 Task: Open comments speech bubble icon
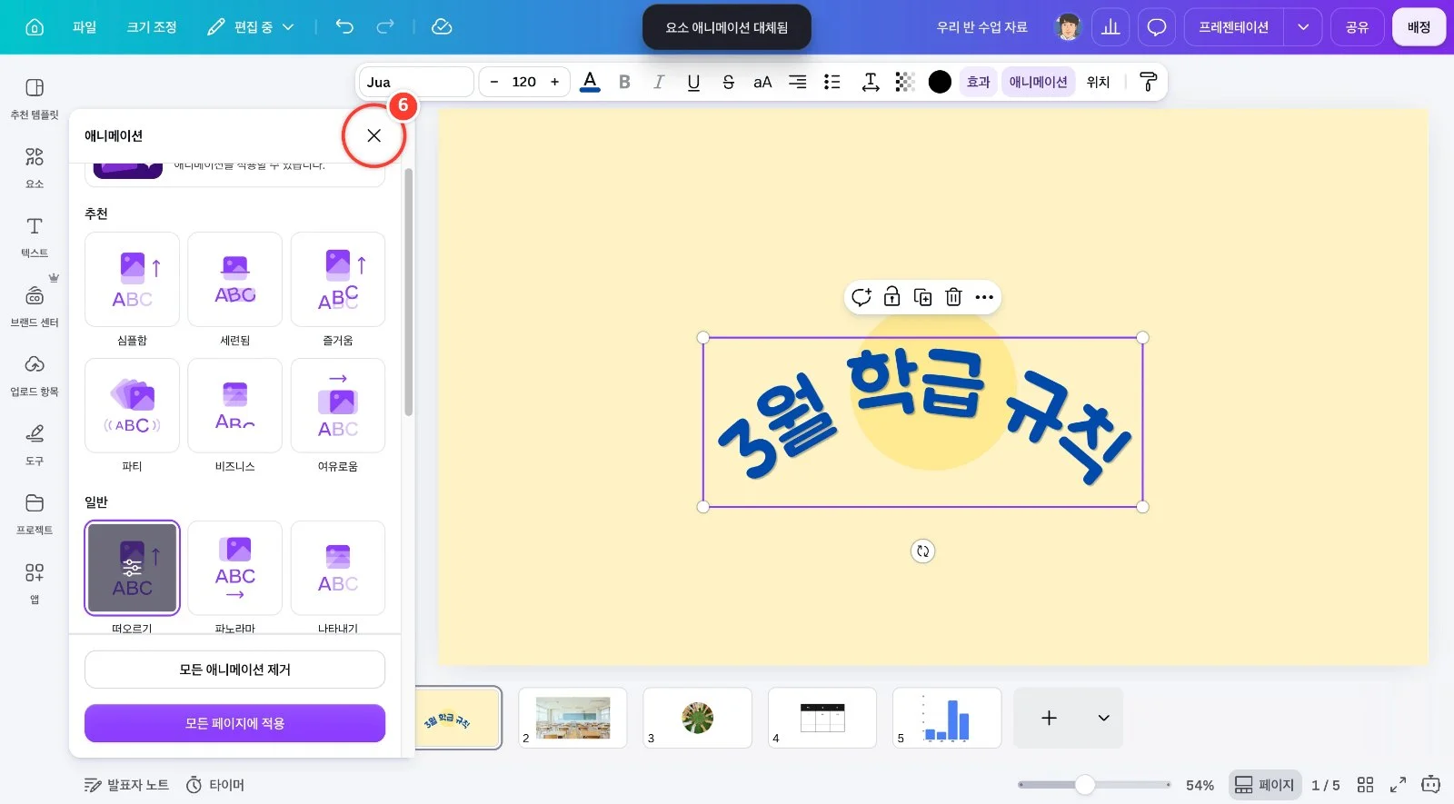[1156, 27]
